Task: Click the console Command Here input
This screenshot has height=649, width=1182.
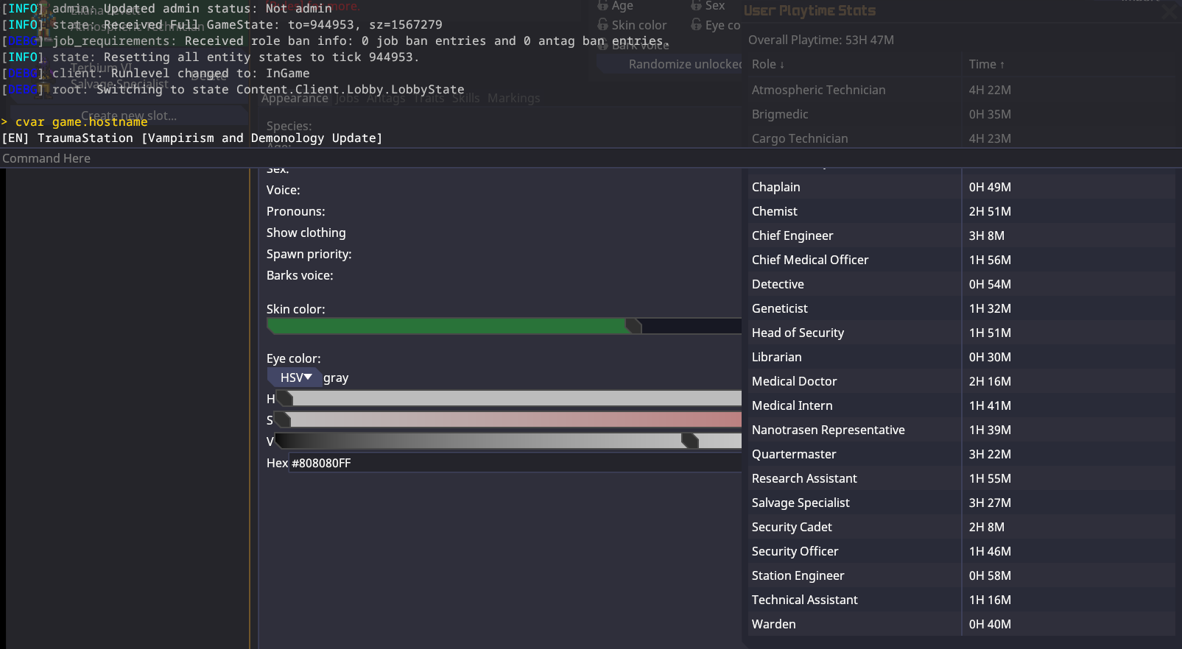Action: coord(591,158)
